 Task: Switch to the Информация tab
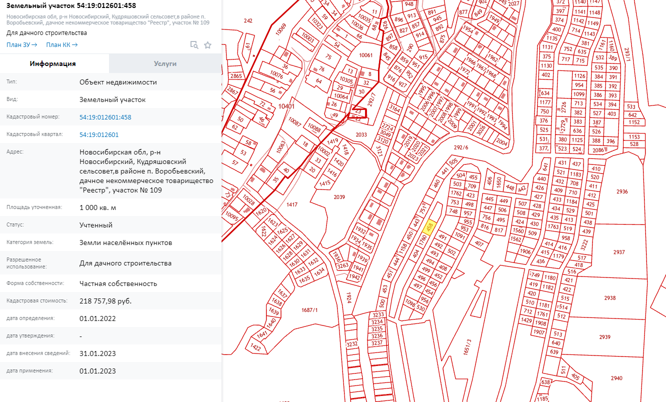click(x=53, y=63)
